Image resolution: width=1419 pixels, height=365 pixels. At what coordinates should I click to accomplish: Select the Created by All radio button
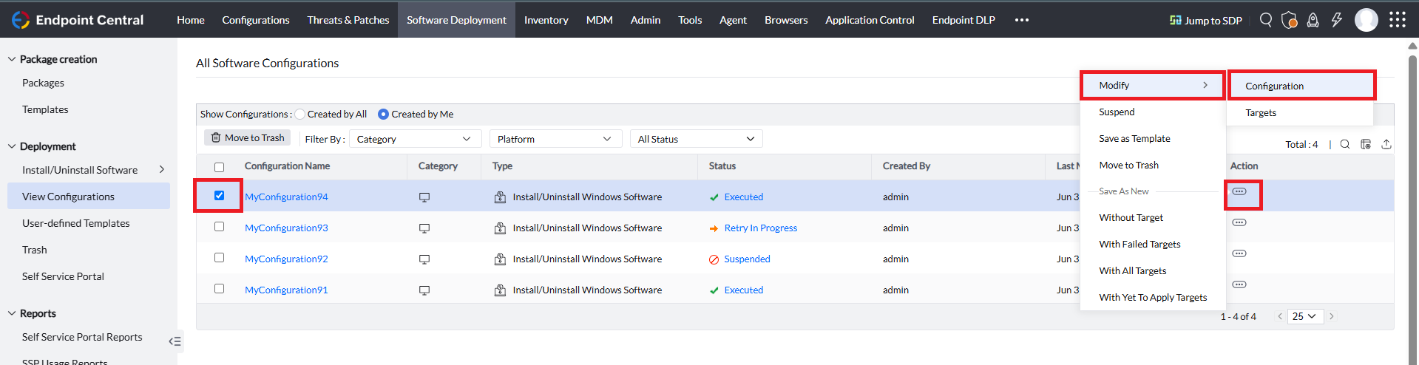pyautogui.click(x=300, y=115)
